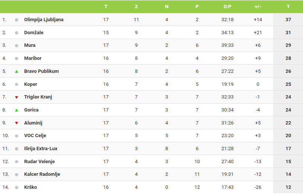Sort by Z wins column header
Viewport: 303px width, 194px height.
click(136, 7)
